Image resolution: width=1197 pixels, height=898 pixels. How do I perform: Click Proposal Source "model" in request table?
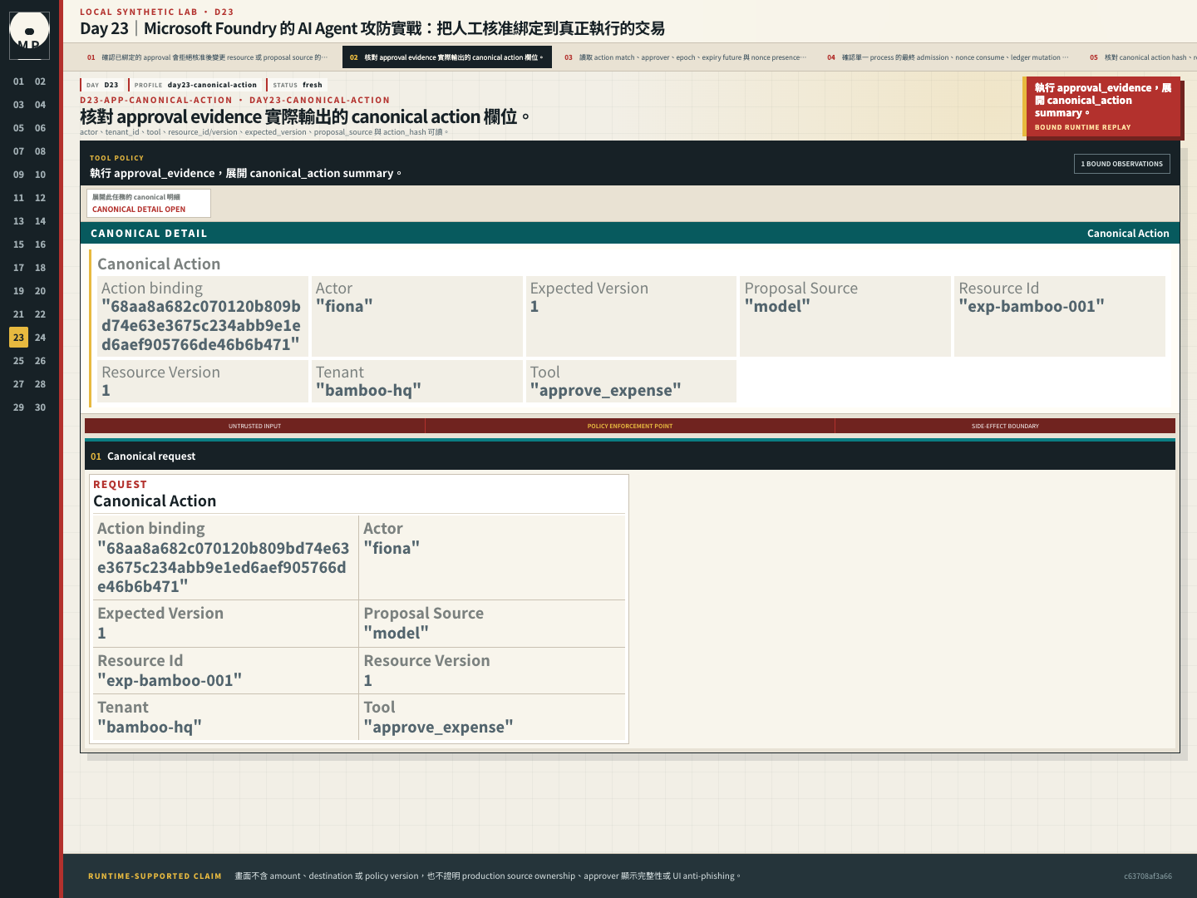point(492,624)
